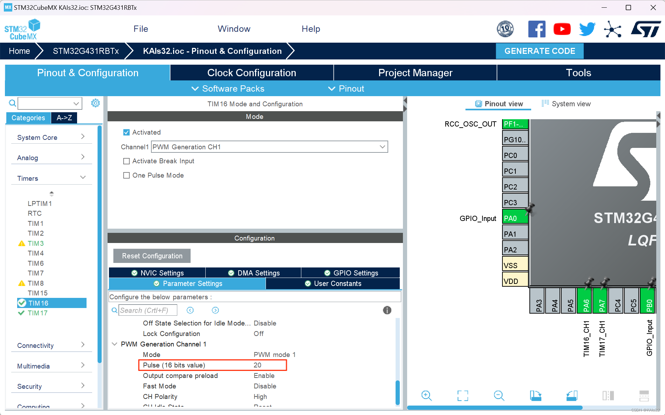Click the ST community network icon
Viewport: 665px width, 415px height.
point(612,29)
